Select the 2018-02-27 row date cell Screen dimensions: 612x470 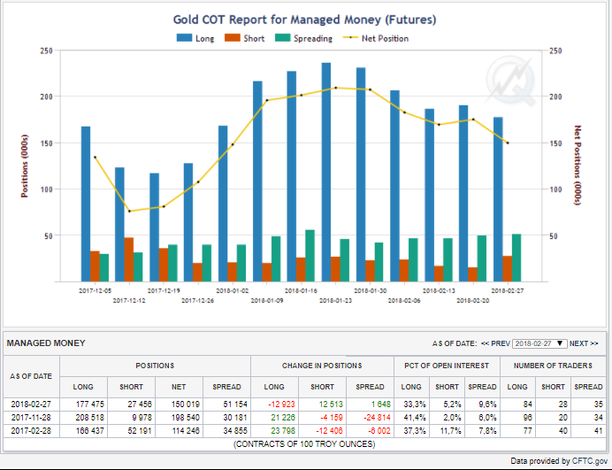coord(31,405)
